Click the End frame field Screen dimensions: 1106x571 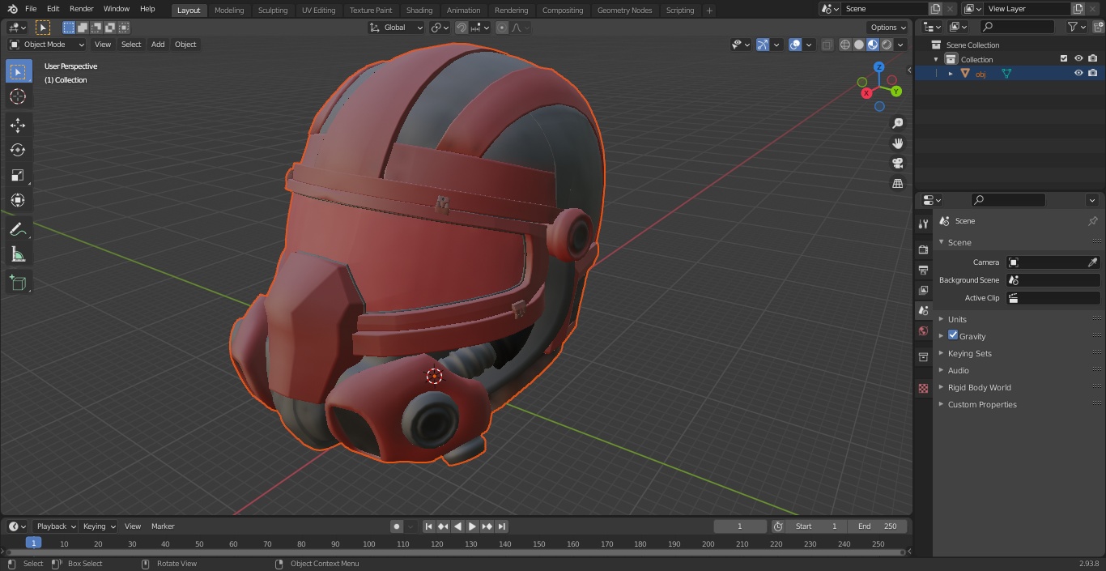[x=878, y=526]
